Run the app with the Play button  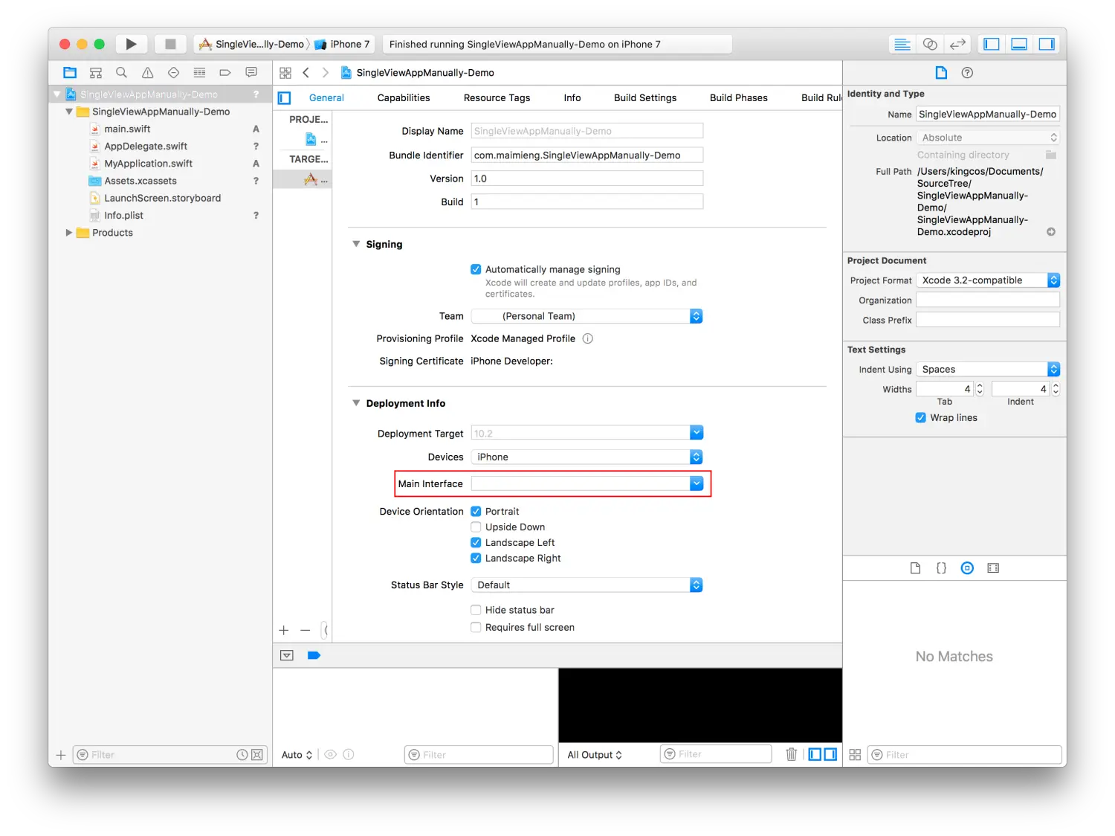pyautogui.click(x=131, y=44)
